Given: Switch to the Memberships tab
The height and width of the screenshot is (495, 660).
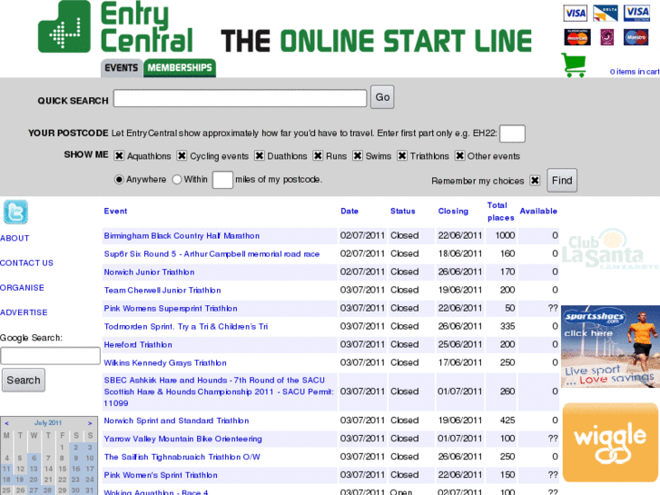Looking at the screenshot, I should click(180, 68).
